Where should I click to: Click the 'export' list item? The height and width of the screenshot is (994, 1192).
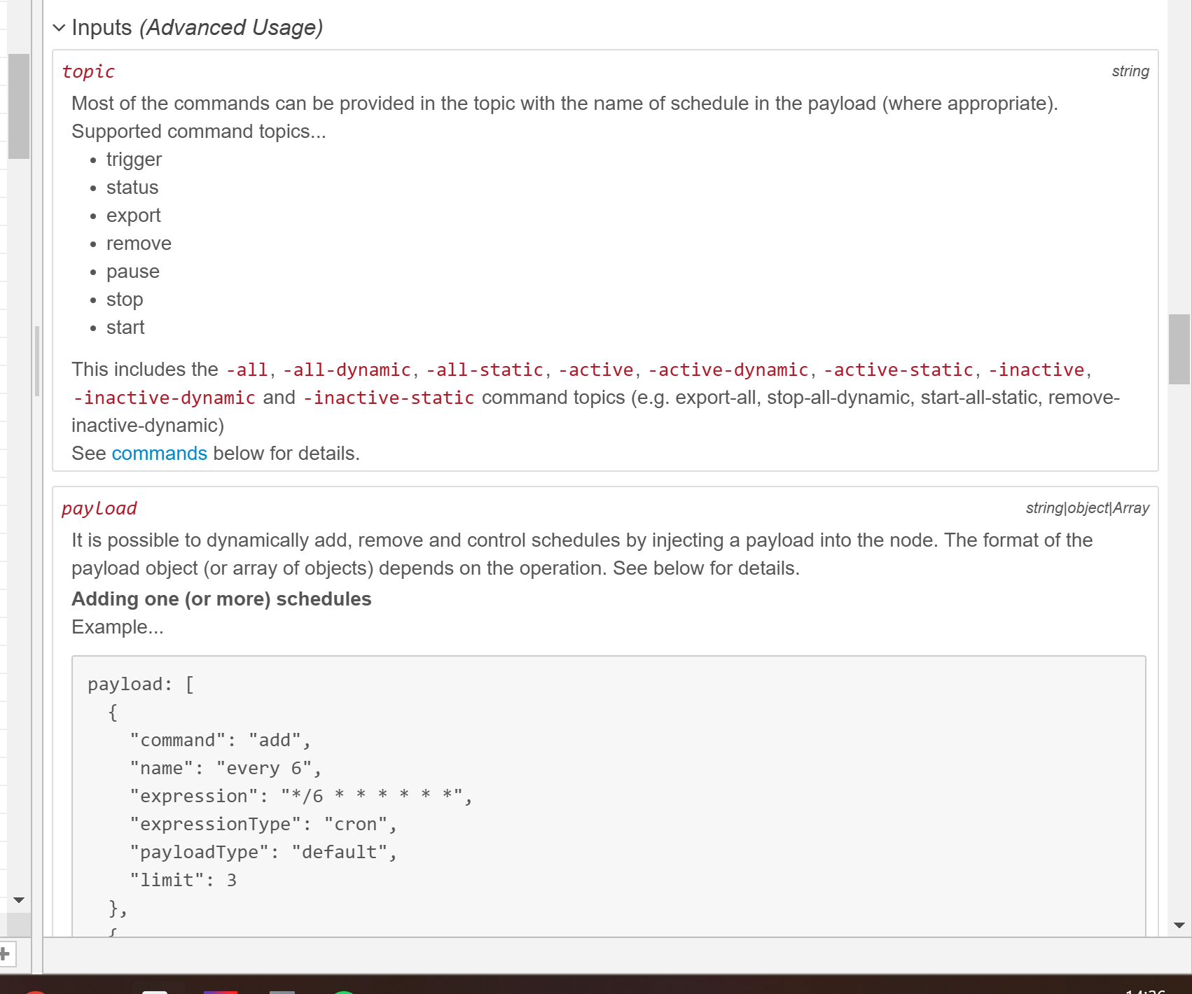coord(133,216)
